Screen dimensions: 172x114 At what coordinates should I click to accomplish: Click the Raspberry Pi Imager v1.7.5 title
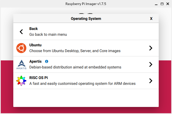pos(86,4)
